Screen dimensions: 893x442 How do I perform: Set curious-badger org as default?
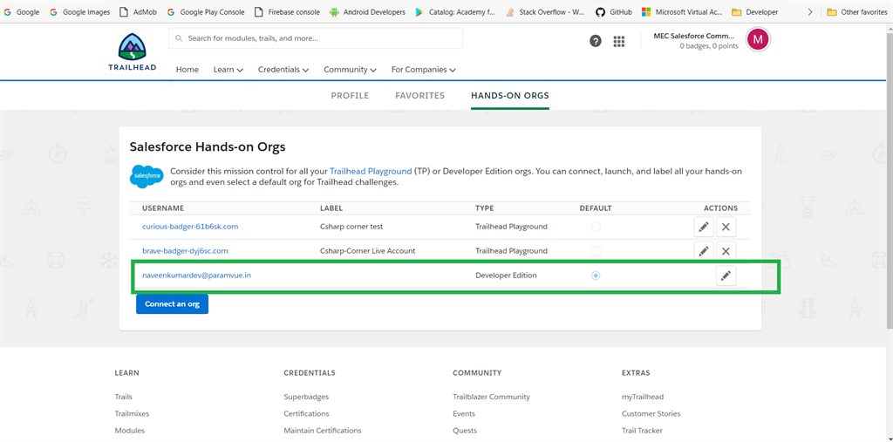[596, 227]
